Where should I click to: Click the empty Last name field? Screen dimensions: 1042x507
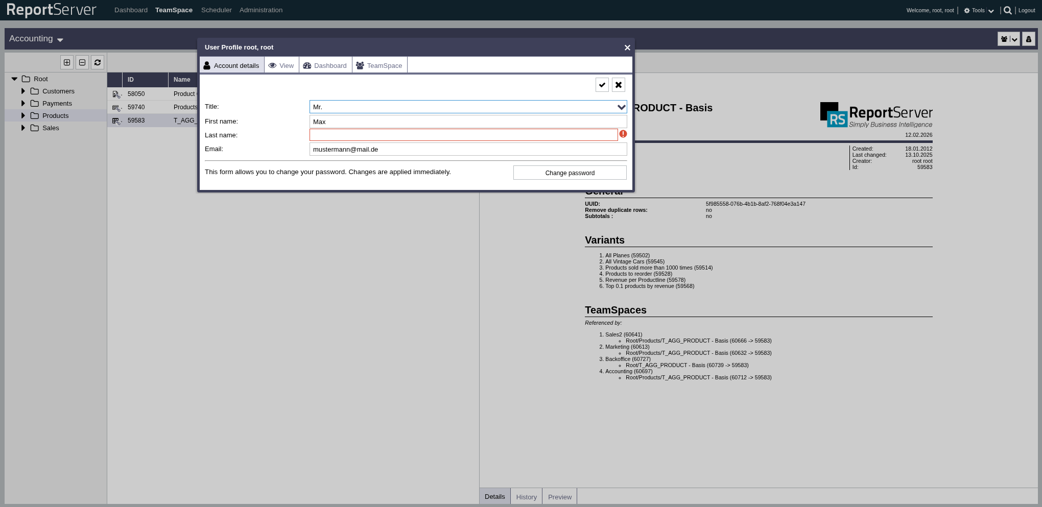tap(463, 135)
